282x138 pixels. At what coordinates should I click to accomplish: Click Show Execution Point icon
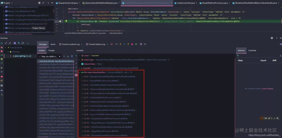111,44
